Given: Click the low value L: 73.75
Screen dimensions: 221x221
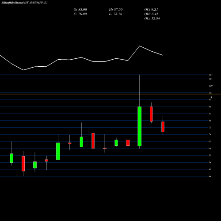Looking at the screenshot, I should click(x=115, y=14).
